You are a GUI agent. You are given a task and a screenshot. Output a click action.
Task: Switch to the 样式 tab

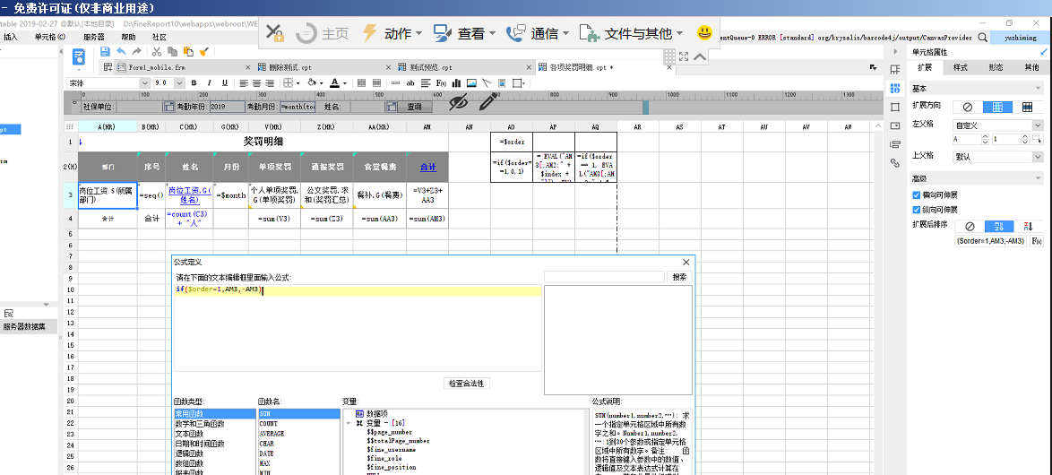[961, 68]
